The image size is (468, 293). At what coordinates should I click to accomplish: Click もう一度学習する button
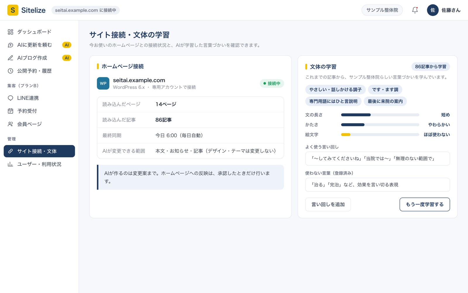coord(424,205)
